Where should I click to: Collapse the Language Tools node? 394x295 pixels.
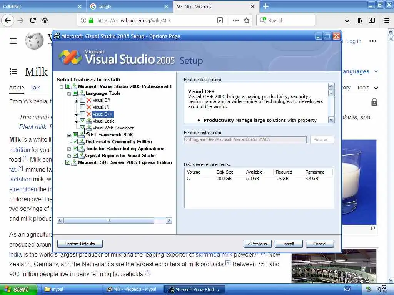(69, 94)
